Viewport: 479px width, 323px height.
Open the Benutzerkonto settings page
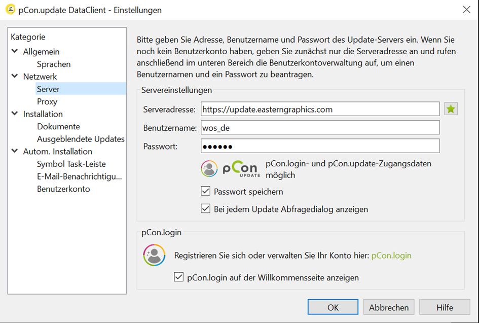coord(63,189)
